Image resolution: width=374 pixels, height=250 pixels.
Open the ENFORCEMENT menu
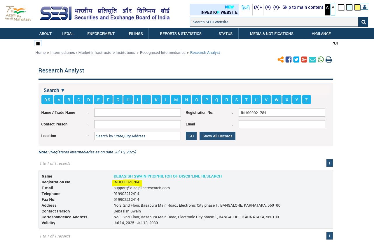tap(101, 33)
